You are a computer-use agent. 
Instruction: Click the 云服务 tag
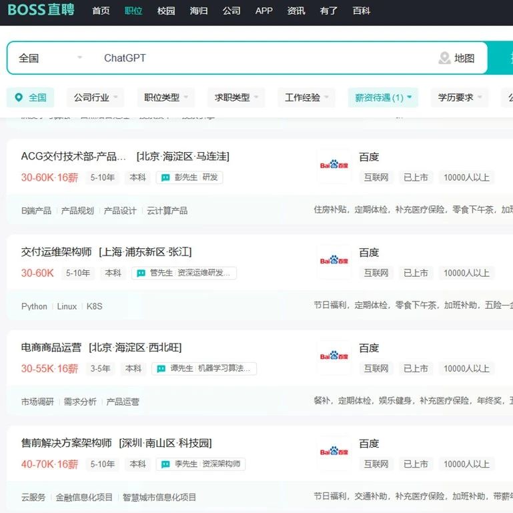click(x=33, y=497)
